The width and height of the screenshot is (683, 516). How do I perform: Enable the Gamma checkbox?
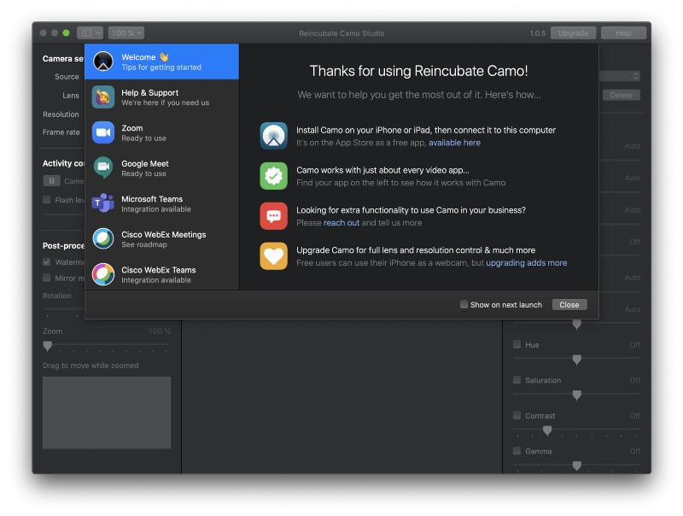tap(517, 450)
